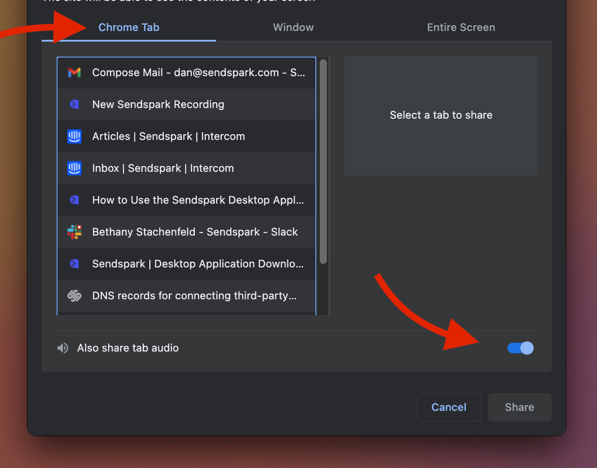597x468 pixels.
Task: Select the New Sendspark Recording tab
Action: click(x=186, y=104)
